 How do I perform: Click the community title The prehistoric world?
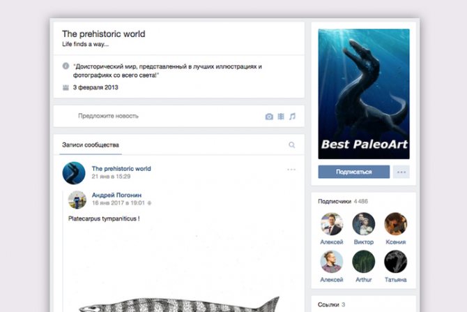point(104,34)
